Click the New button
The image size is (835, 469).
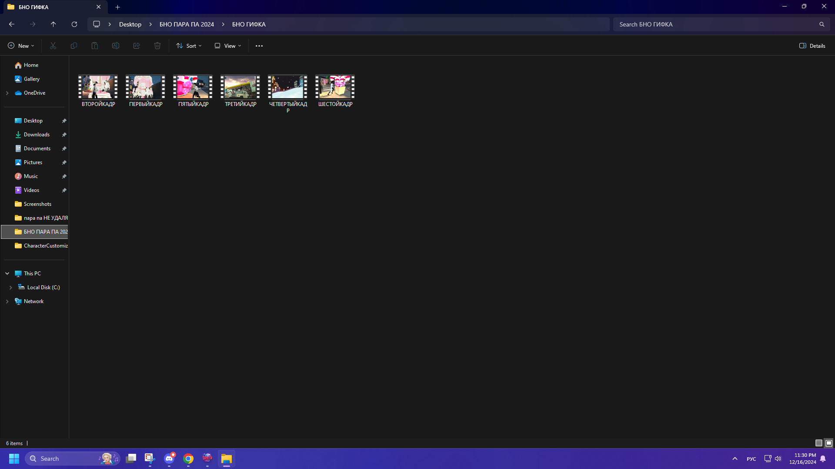pos(20,46)
